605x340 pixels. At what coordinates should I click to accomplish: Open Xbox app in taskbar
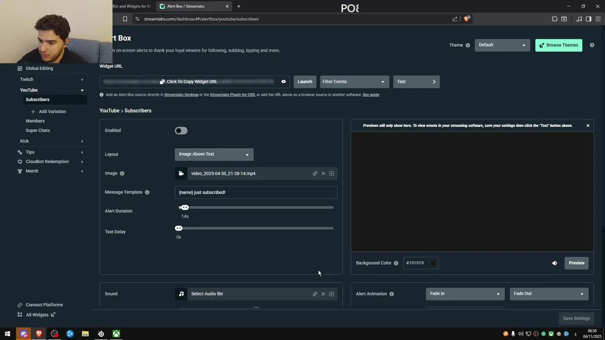[116, 334]
